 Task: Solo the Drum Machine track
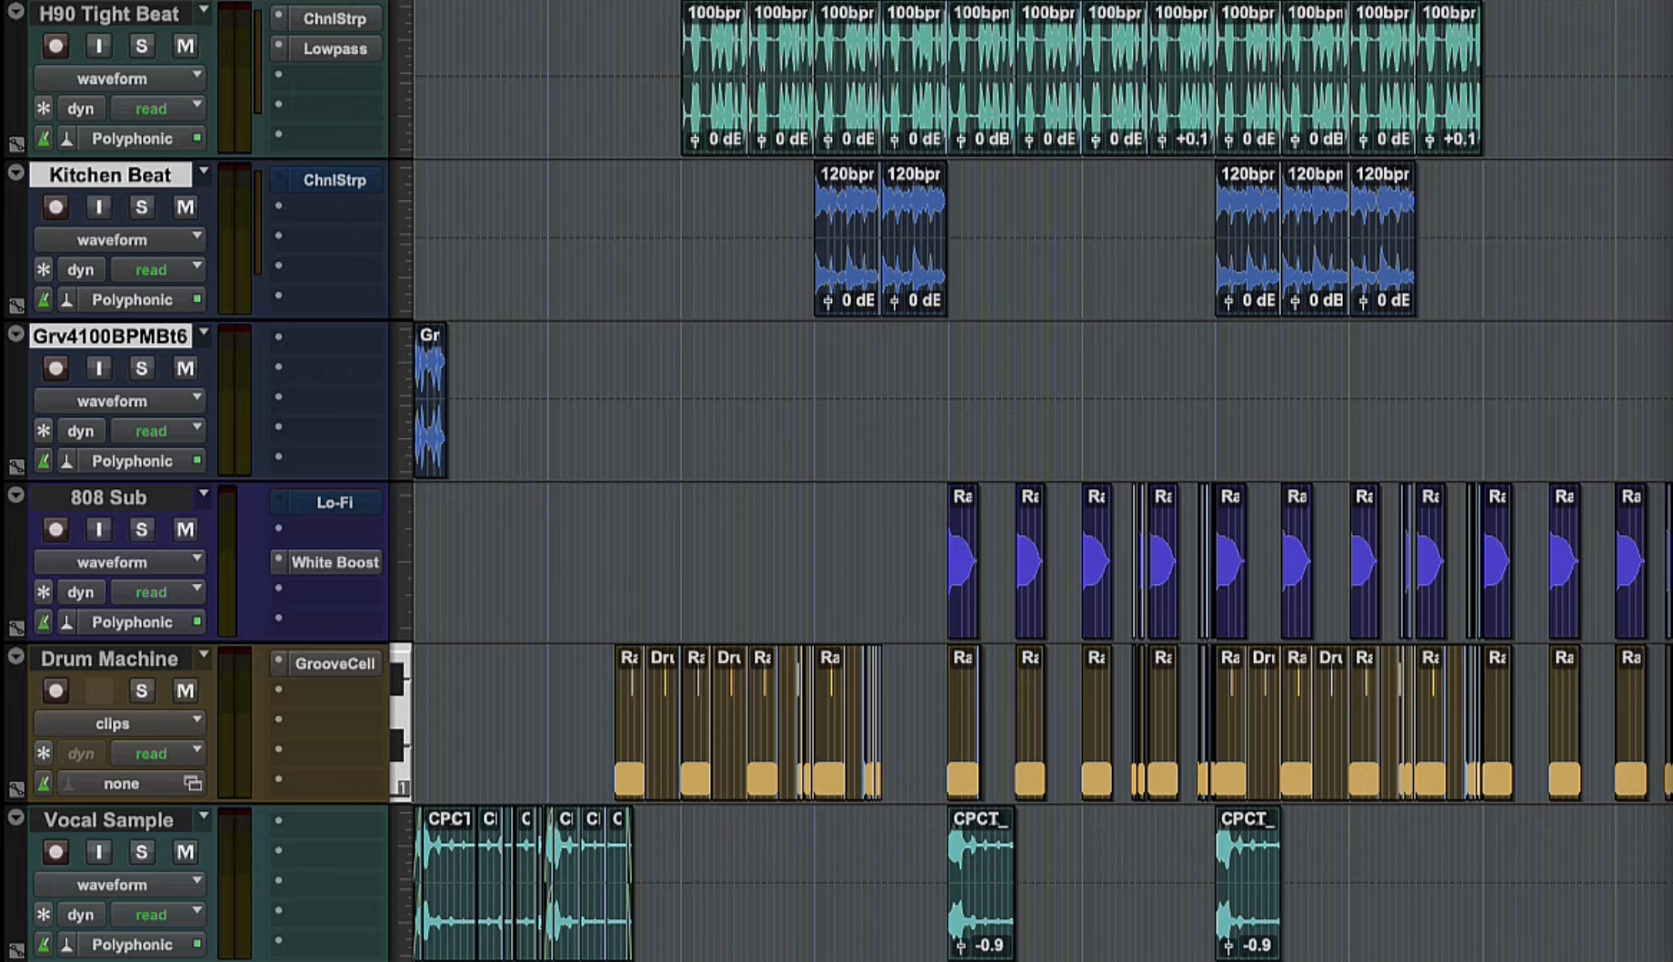(142, 691)
